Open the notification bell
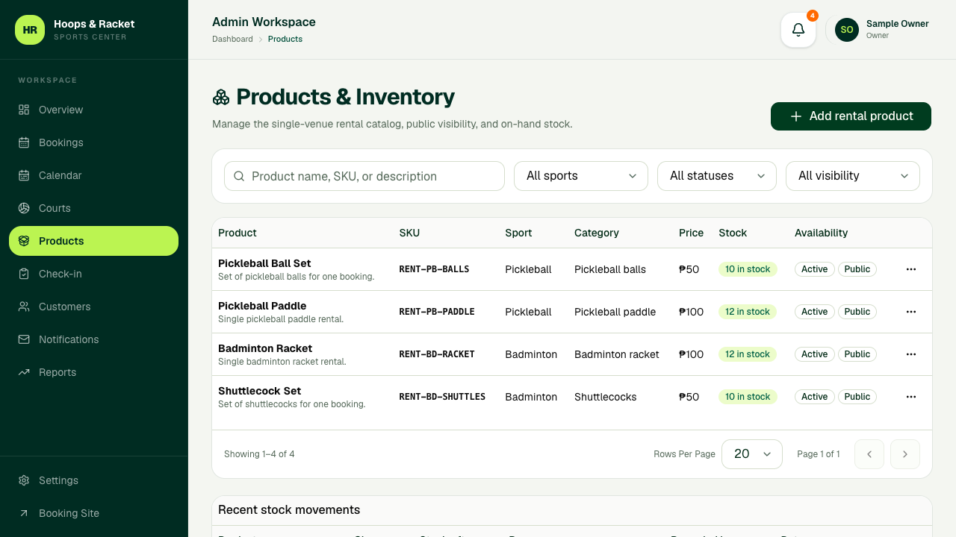The height and width of the screenshot is (537, 956). click(798, 30)
